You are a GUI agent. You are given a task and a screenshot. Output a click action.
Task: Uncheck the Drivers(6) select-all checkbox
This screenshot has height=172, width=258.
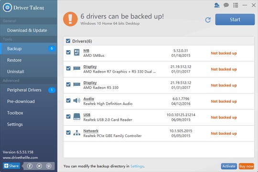tap(68, 41)
